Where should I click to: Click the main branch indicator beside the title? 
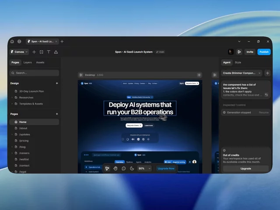tap(160, 52)
